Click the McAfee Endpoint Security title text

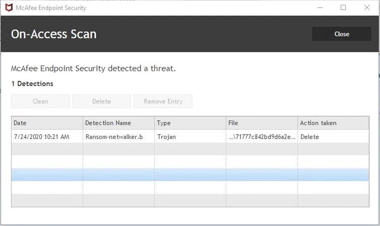click(x=51, y=8)
